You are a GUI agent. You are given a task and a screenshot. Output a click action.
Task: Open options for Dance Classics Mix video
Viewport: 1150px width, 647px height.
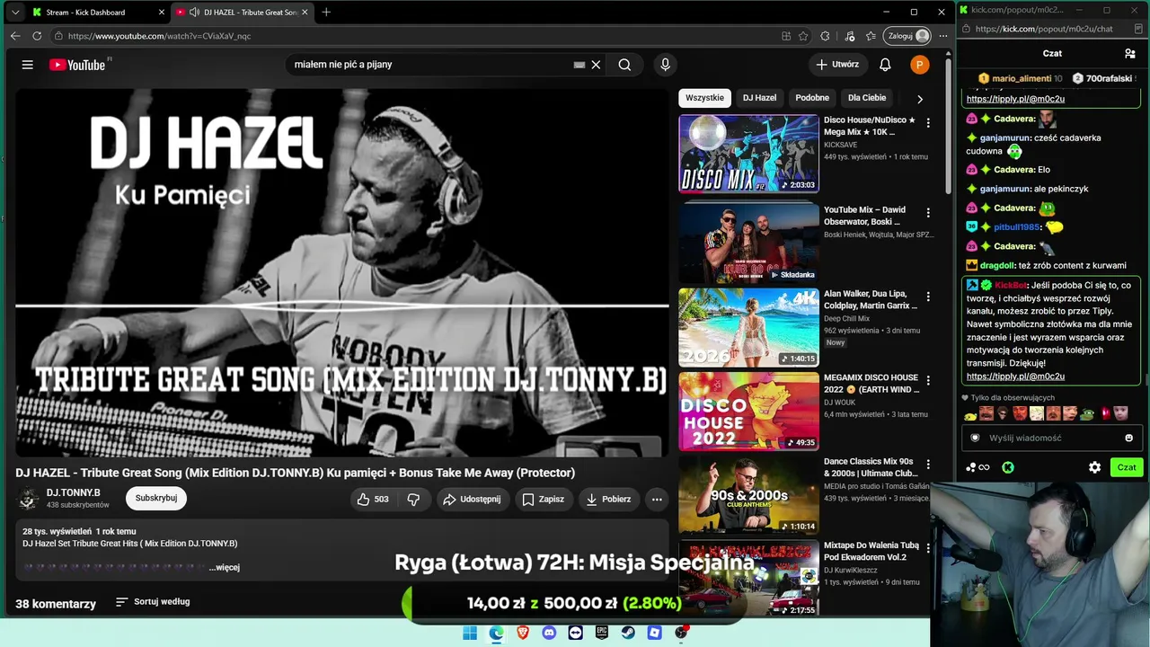tap(928, 465)
